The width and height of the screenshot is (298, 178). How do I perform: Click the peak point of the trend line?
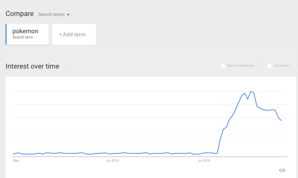pyautogui.click(x=251, y=91)
